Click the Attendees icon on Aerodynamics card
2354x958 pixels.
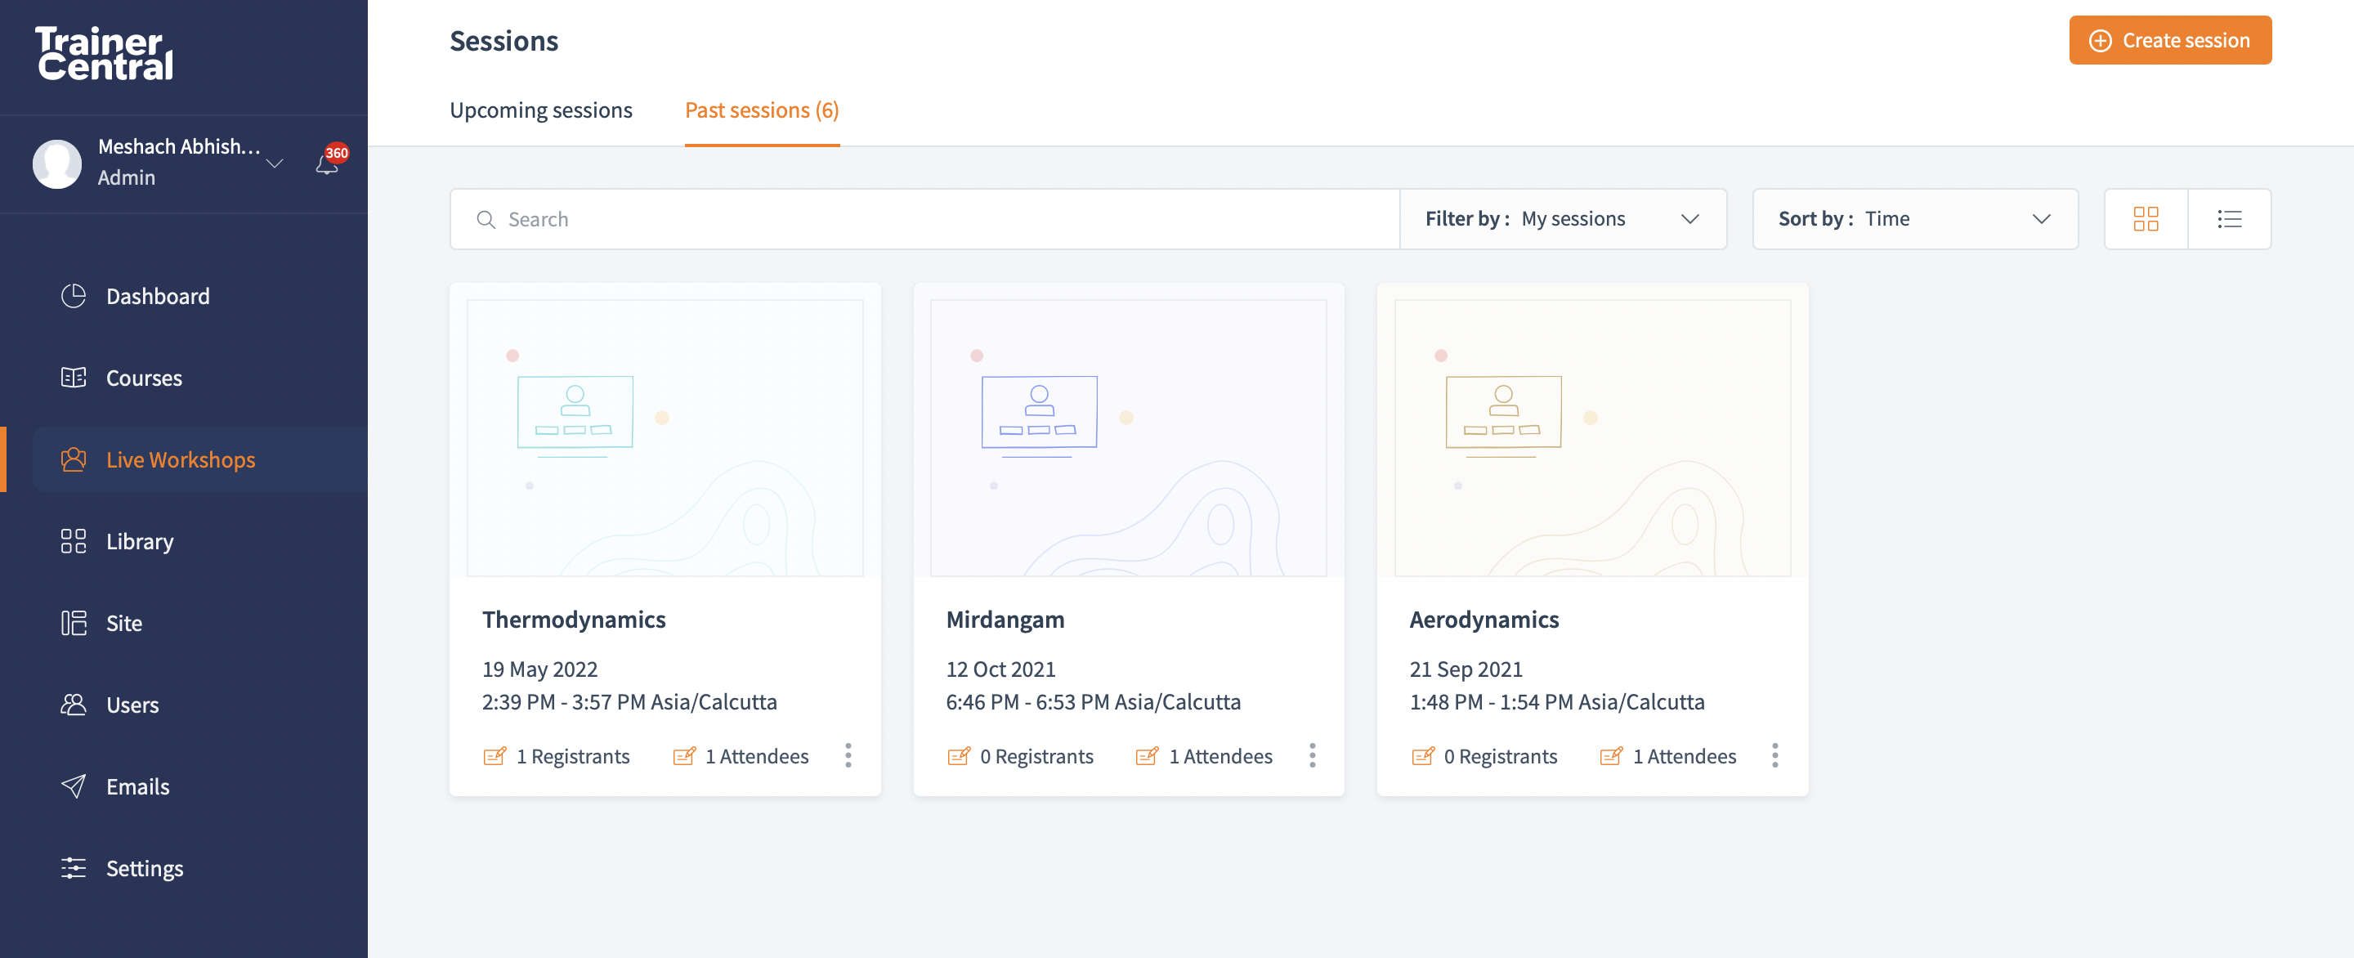[1611, 756]
